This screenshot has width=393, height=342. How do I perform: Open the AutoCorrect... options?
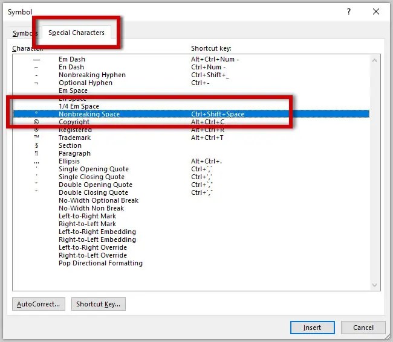click(x=39, y=304)
